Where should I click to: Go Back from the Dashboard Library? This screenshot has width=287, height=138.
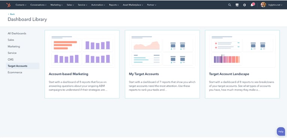[x=11, y=14]
